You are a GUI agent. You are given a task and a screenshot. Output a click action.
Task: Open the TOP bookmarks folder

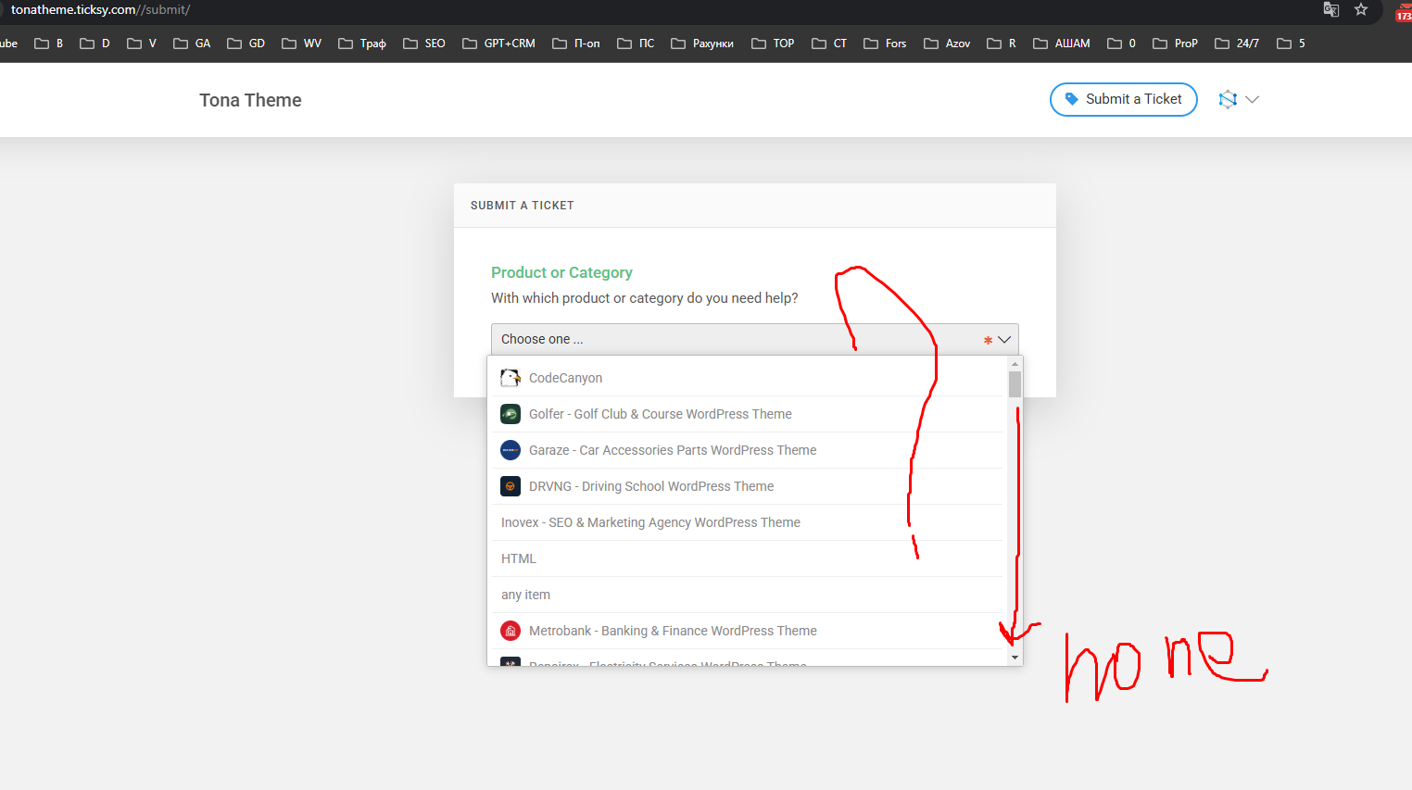(773, 44)
